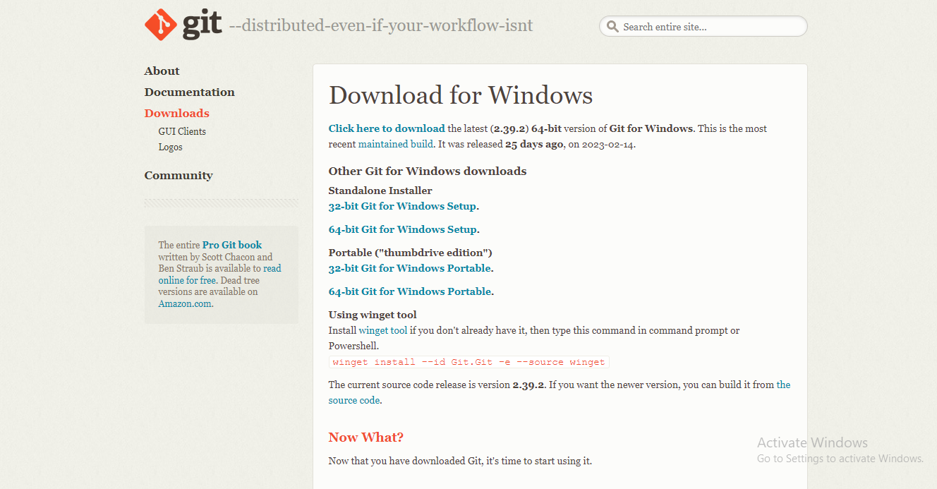937x489 pixels.
Task: Open the winget tool link
Action: coord(383,330)
